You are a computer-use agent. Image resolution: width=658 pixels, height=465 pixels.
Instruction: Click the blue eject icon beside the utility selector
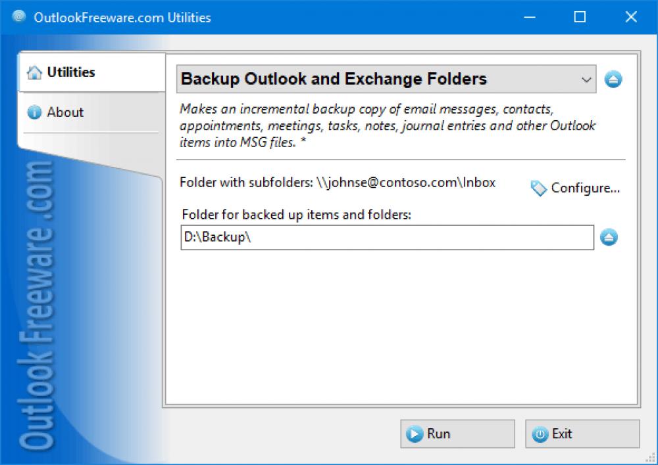pos(613,79)
